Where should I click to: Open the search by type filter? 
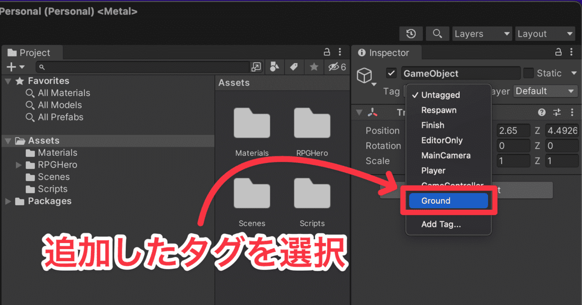coord(274,66)
